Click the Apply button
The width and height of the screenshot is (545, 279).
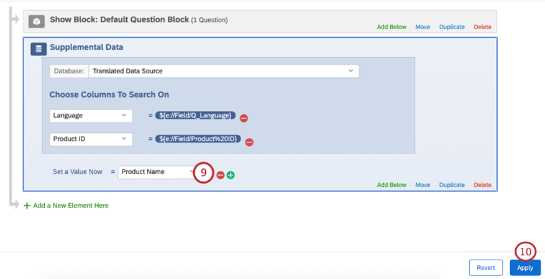[x=525, y=268]
